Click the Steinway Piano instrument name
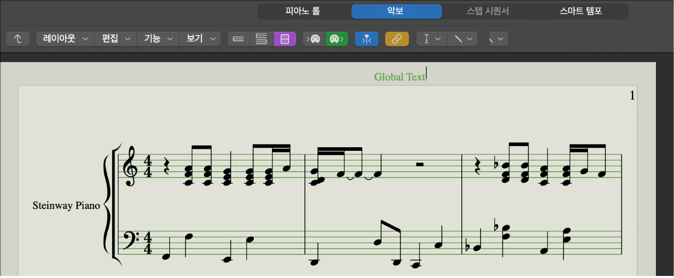Viewport: 674px width, 278px height. 66,206
